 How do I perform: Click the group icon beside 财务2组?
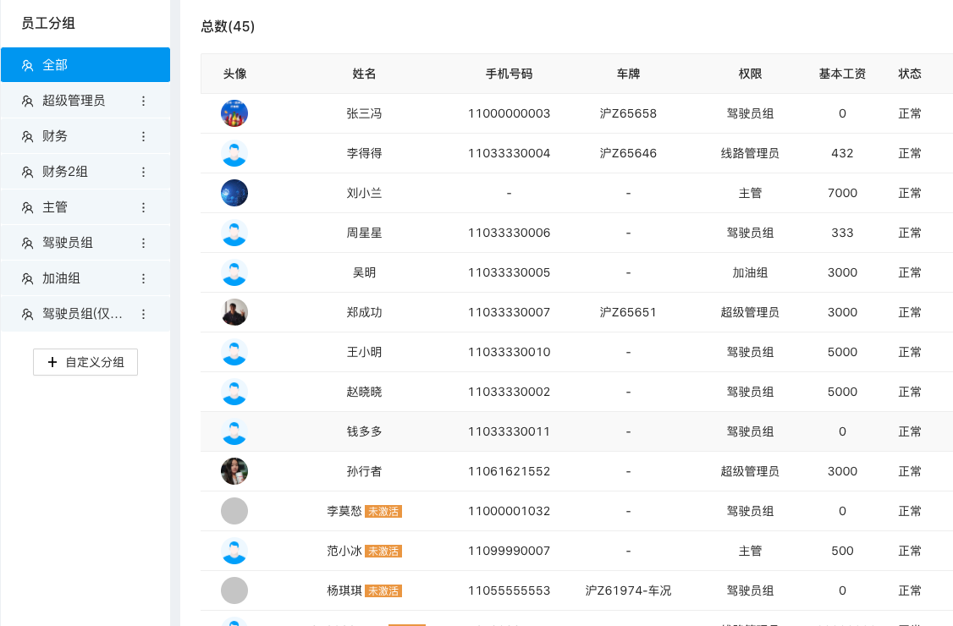coord(27,172)
